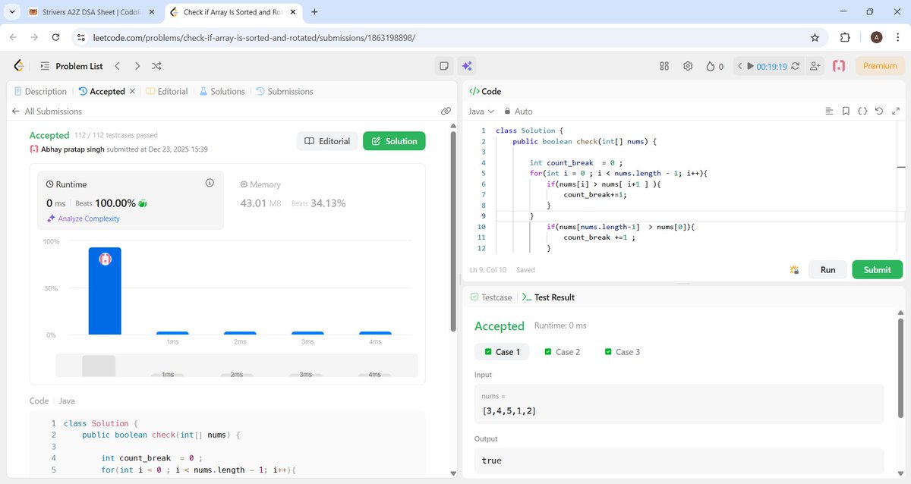Open the layout grid icon
Viewport: 911px width, 484px height.
[x=664, y=66]
